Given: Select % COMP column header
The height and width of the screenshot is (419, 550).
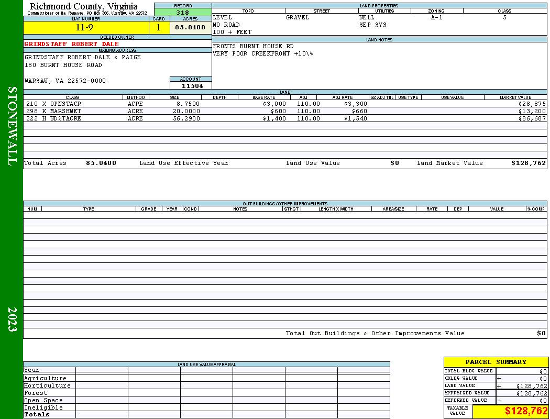Looking at the screenshot, I should [536, 209].
